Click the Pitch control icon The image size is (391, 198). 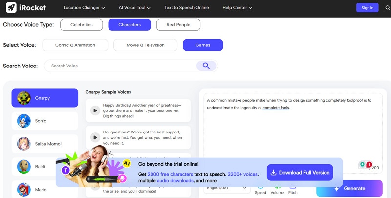click(293, 187)
